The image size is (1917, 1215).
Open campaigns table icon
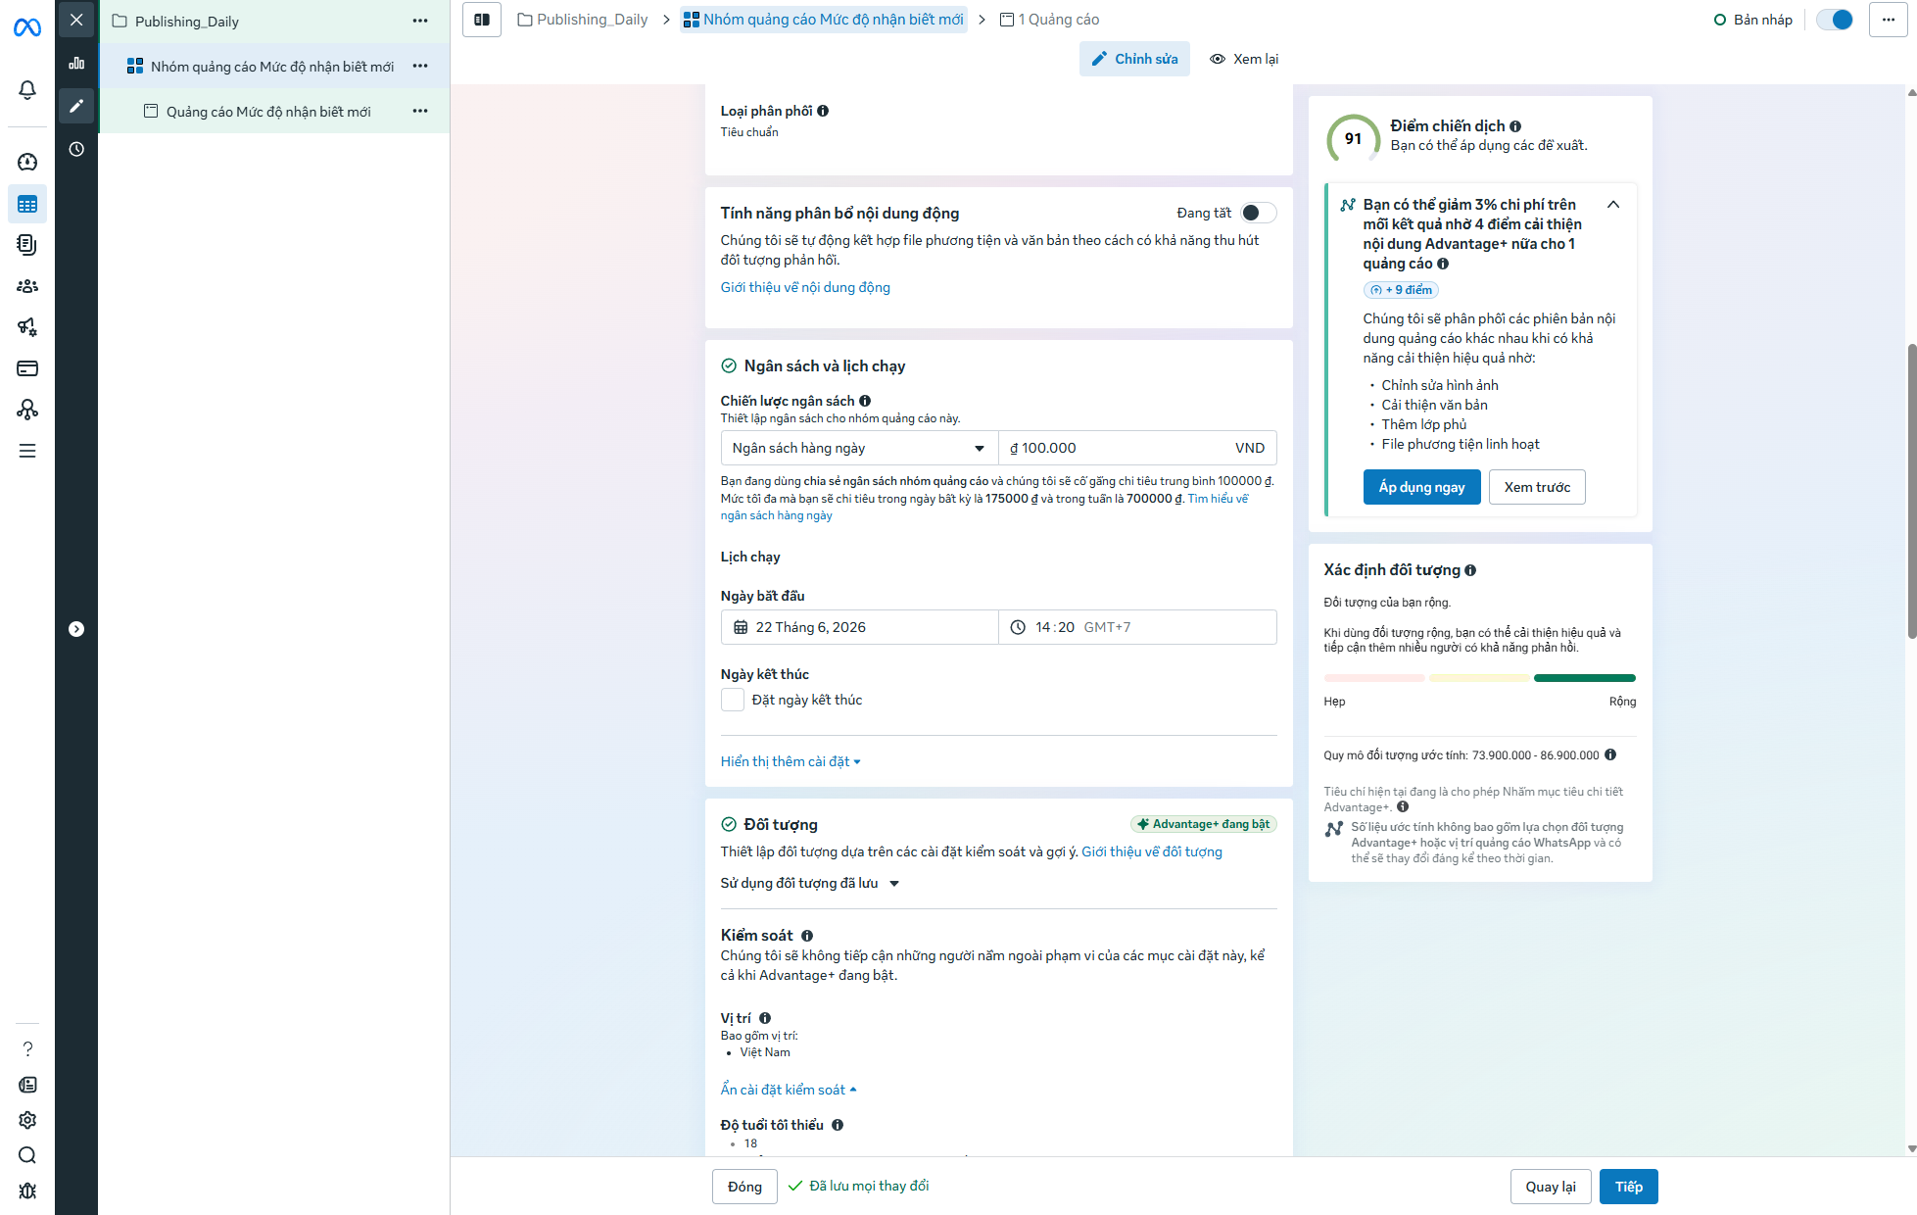coord(27,204)
